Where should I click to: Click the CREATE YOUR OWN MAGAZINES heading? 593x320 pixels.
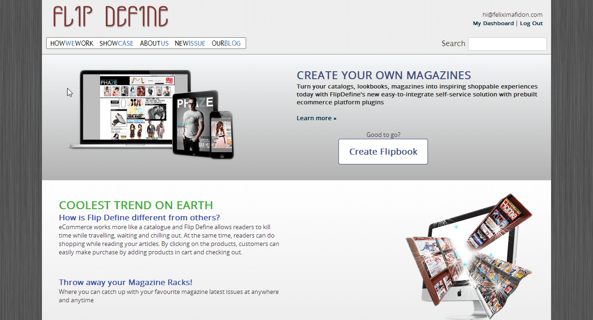pos(384,75)
